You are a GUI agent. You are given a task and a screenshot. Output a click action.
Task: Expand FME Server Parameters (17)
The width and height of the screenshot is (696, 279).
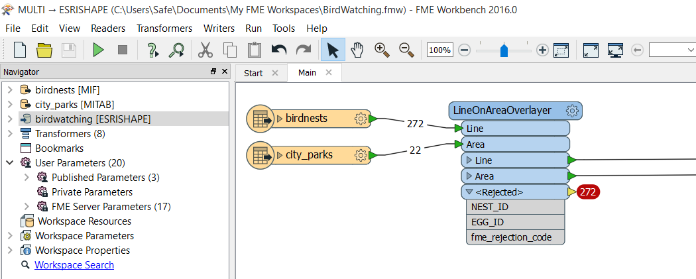(27, 207)
